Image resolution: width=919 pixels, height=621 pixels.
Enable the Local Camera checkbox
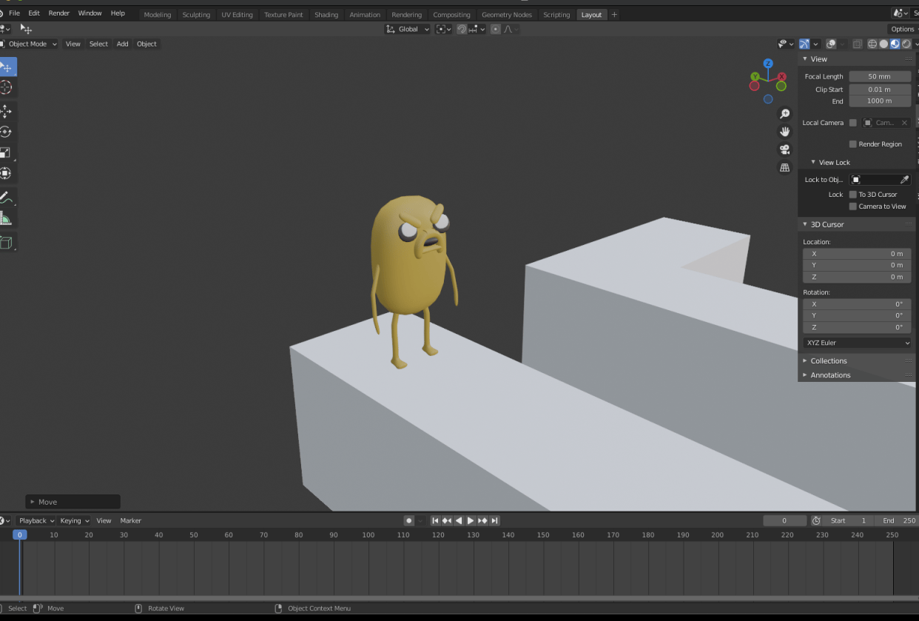(852, 122)
